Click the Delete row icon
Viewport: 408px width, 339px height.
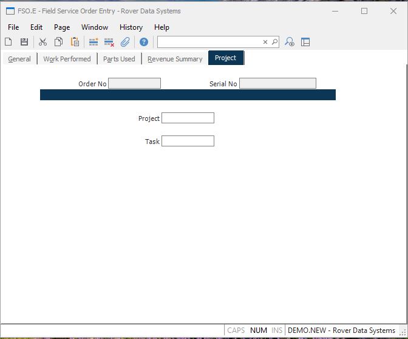pos(109,42)
